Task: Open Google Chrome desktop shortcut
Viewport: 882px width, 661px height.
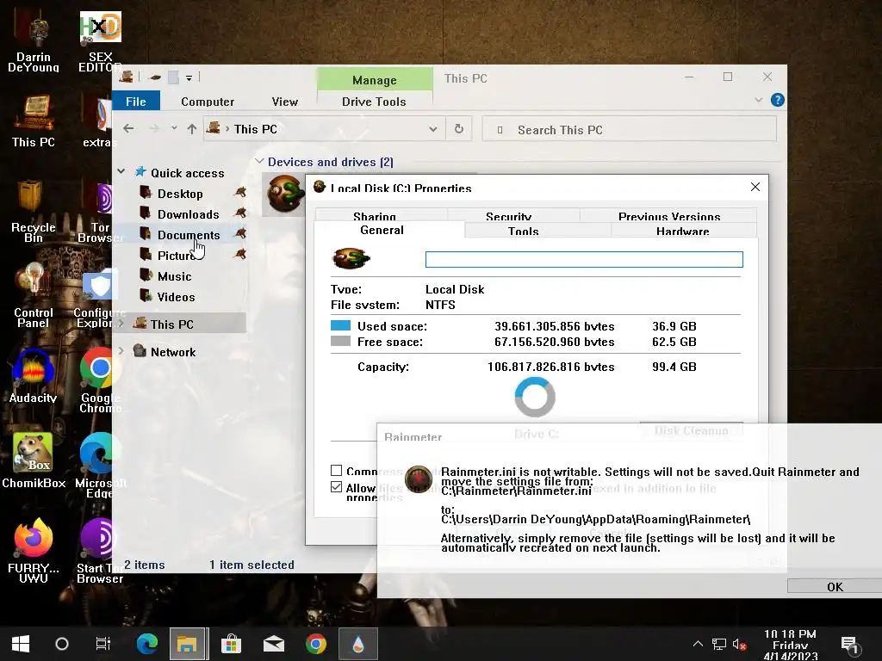Action: coord(100,380)
